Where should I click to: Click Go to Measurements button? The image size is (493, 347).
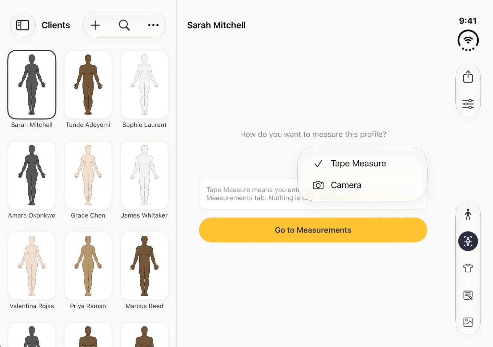313,230
